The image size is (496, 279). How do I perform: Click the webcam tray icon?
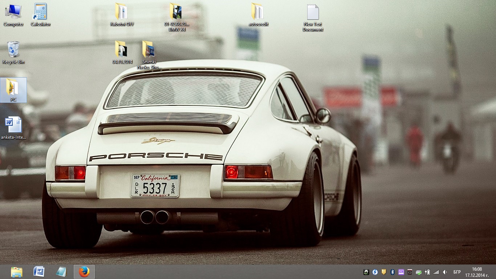tap(366, 272)
